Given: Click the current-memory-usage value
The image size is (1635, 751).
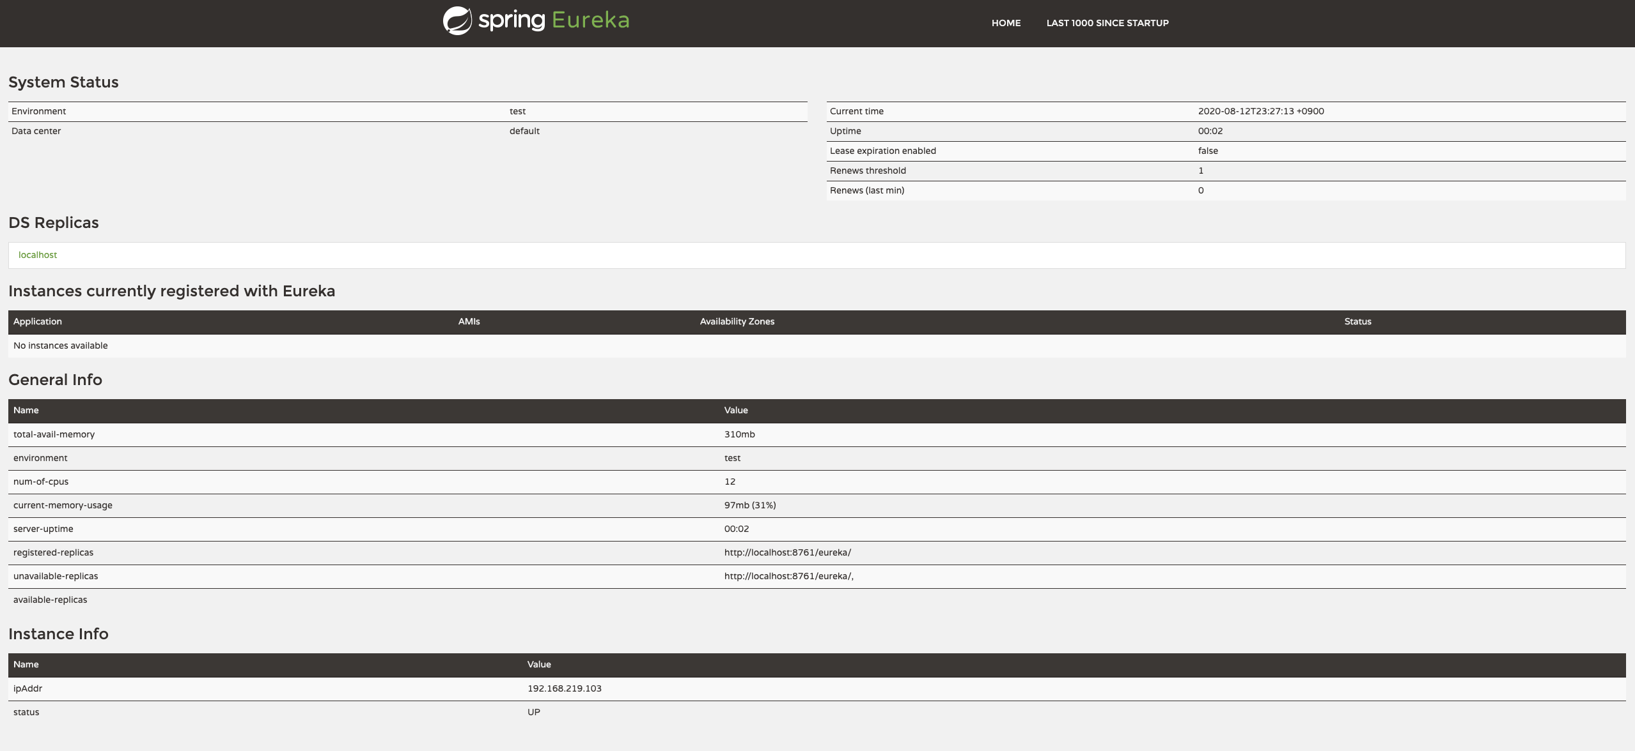Looking at the screenshot, I should [x=749, y=505].
